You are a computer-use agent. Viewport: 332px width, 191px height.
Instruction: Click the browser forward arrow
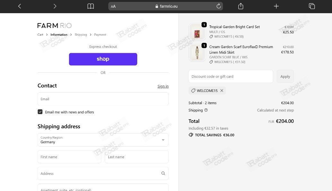point(55,6)
